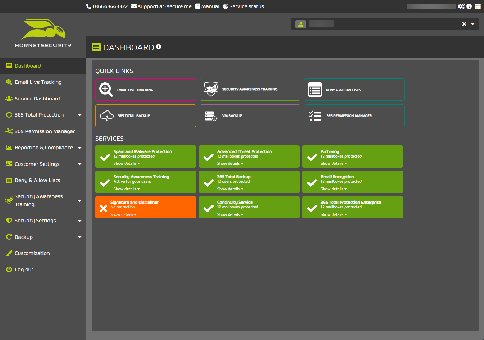This screenshot has width=484, height=340.
Task: Expand Reporting & Compliance submenu
Action: (79, 148)
